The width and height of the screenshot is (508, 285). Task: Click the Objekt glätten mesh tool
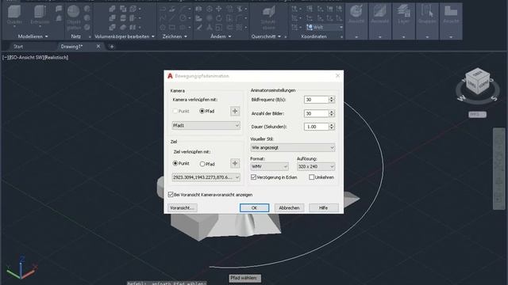click(x=74, y=17)
